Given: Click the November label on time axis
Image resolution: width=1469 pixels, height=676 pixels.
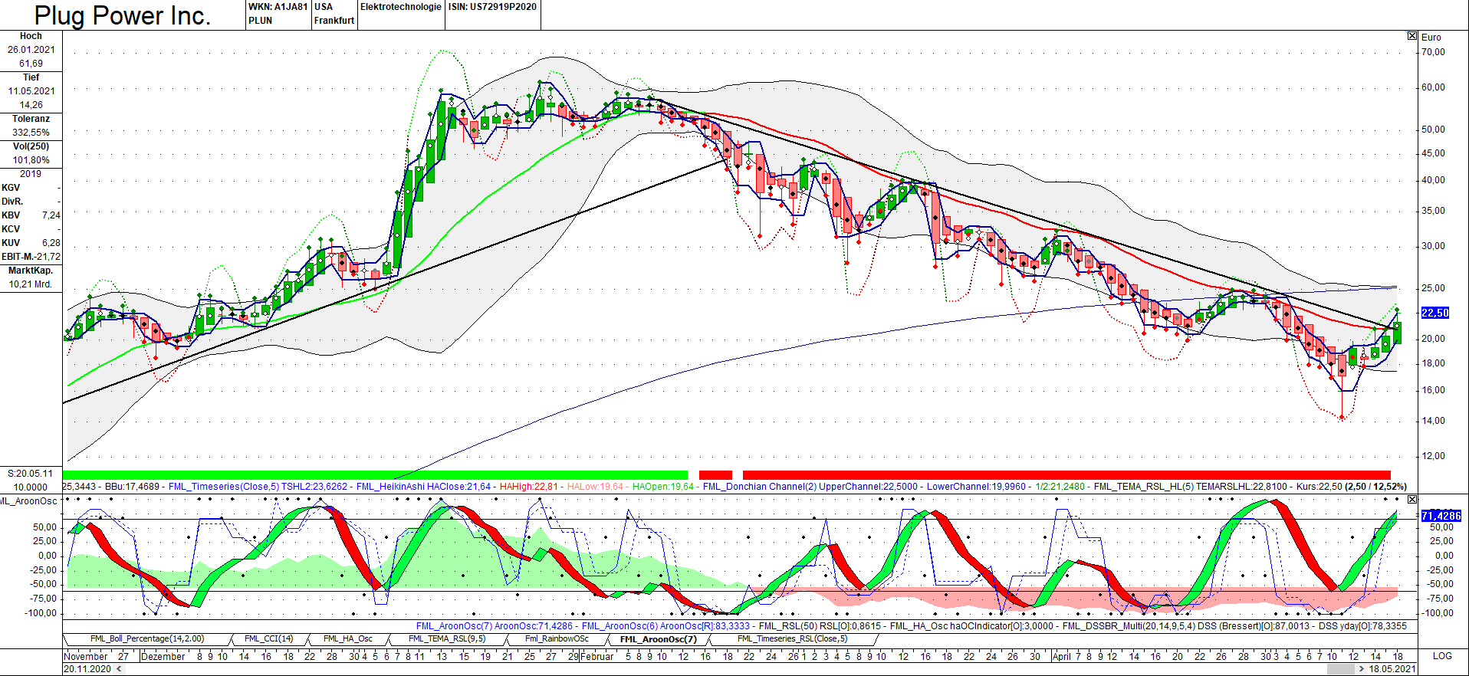Looking at the screenshot, I should (x=86, y=656).
